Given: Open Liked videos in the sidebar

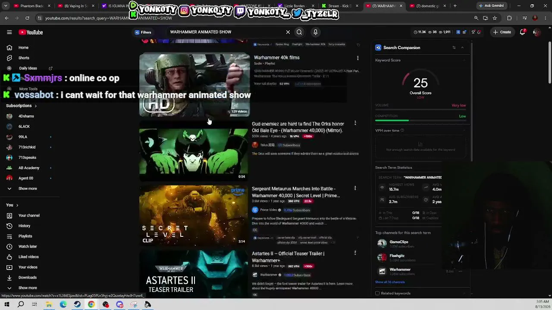Looking at the screenshot, I should point(28,257).
